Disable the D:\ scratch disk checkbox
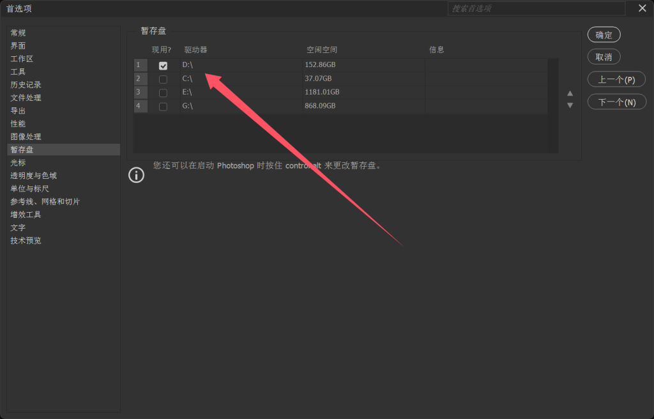Screen dimensions: 654x419 click(x=163, y=65)
